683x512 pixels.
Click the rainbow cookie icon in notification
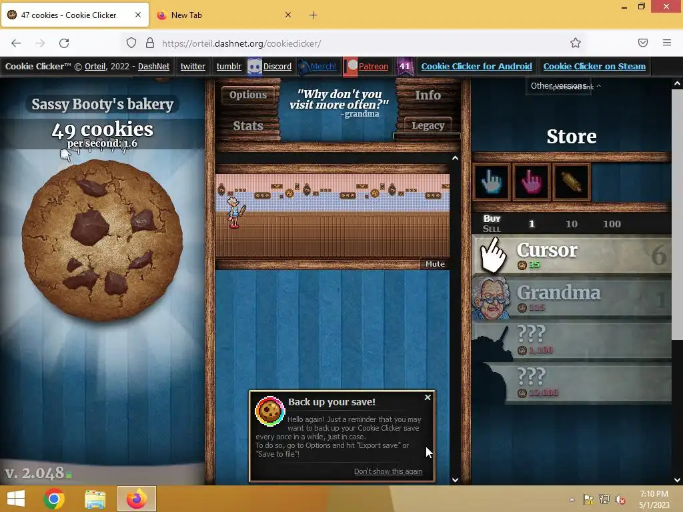(x=269, y=411)
